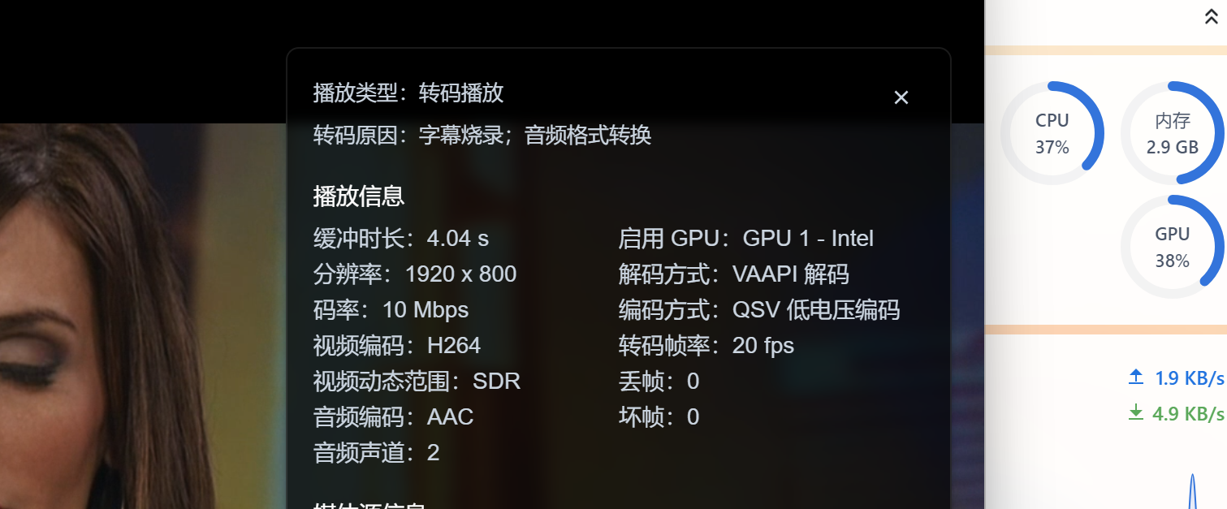Click the CPU usage gauge

[x=1052, y=133]
